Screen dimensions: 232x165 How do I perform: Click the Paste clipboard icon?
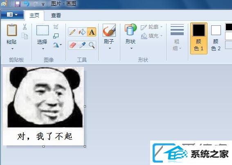point(12,30)
